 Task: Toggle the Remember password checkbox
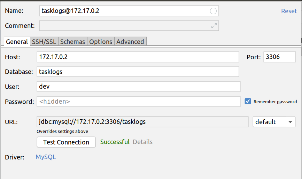(x=248, y=101)
